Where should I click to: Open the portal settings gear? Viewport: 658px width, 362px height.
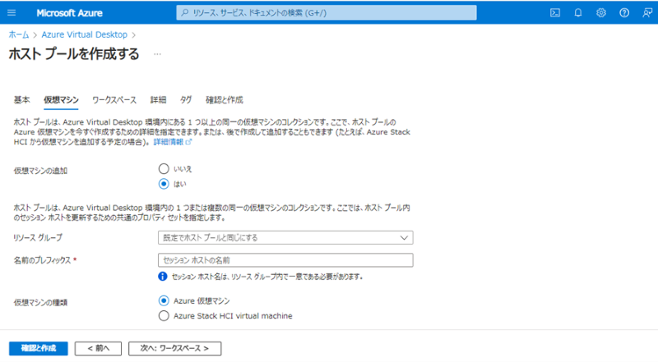(601, 12)
